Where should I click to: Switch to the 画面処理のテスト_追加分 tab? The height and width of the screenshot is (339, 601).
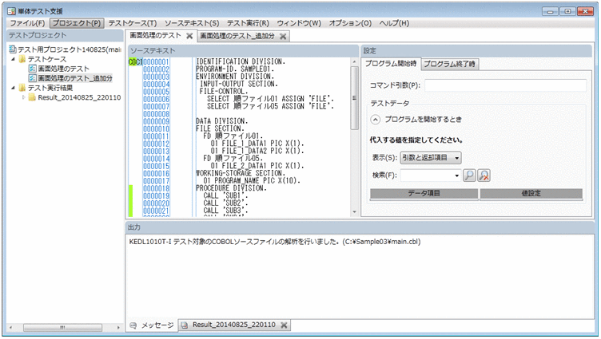pyautogui.click(x=237, y=37)
